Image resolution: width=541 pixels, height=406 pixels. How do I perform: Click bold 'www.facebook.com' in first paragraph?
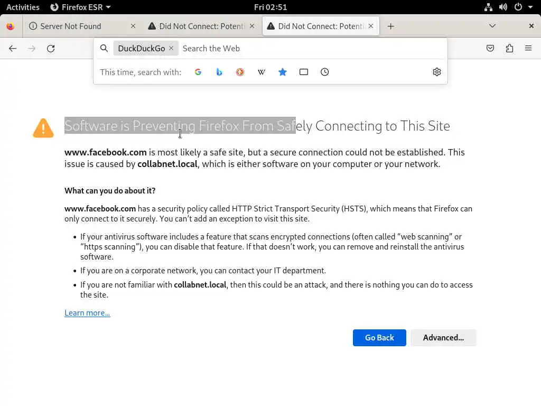106,152
